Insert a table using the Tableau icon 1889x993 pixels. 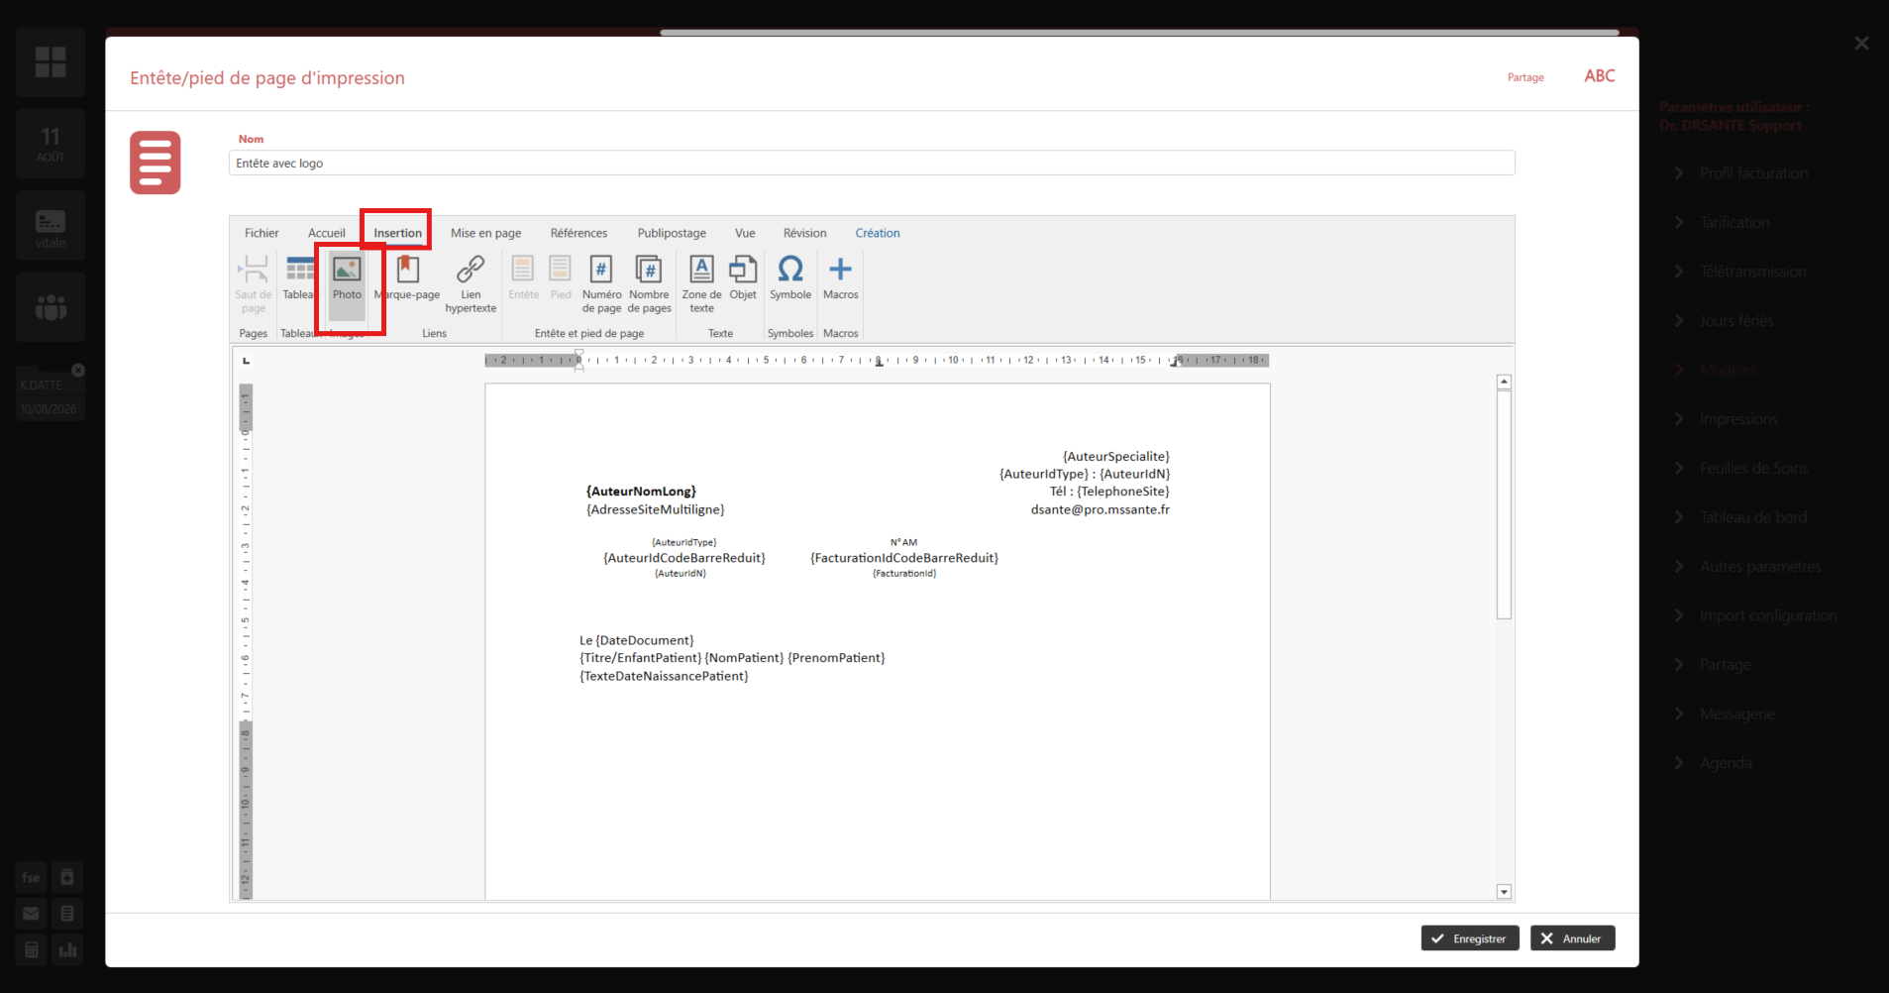click(x=298, y=278)
